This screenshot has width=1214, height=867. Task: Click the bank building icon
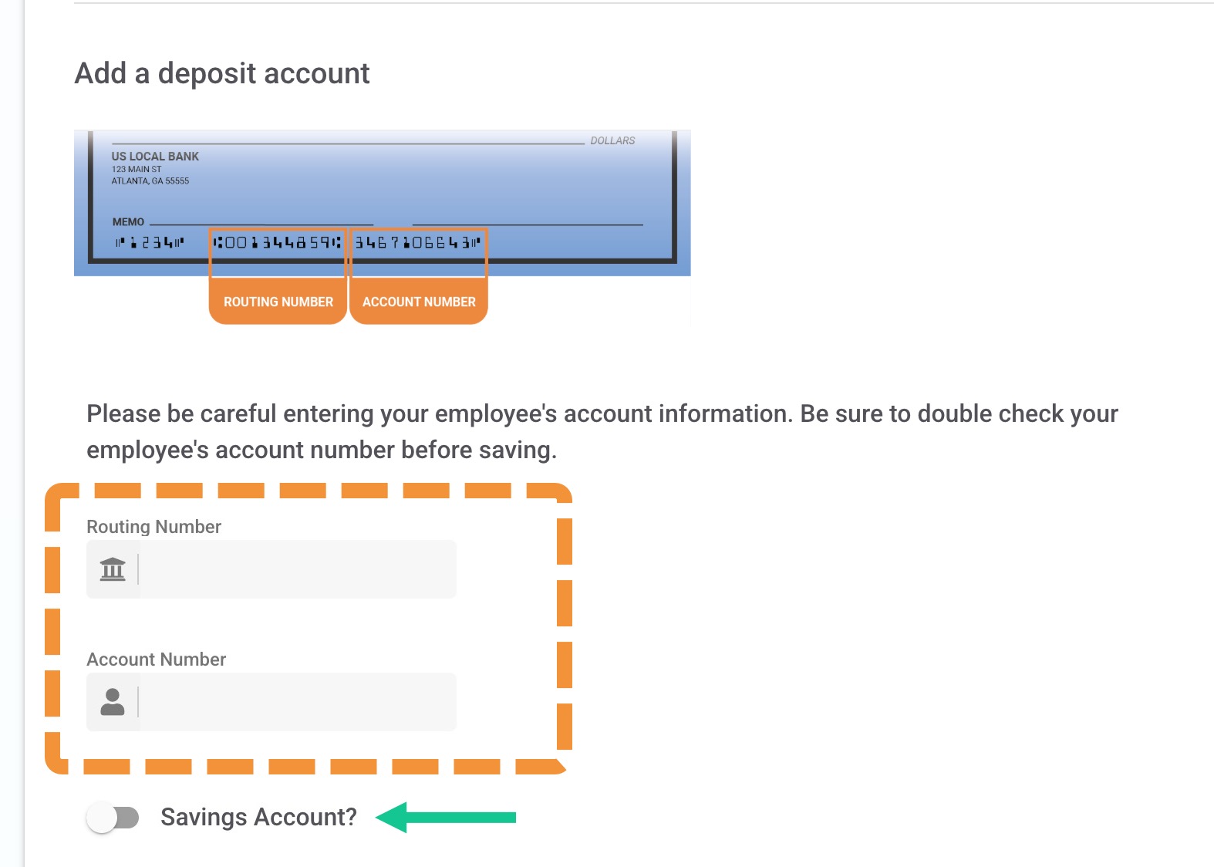click(113, 569)
